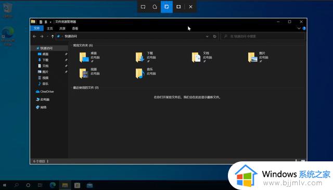The width and height of the screenshot is (333, 190).
Task: Open Microsoft Edge desktop shortcut
Action: pos(8,36)
